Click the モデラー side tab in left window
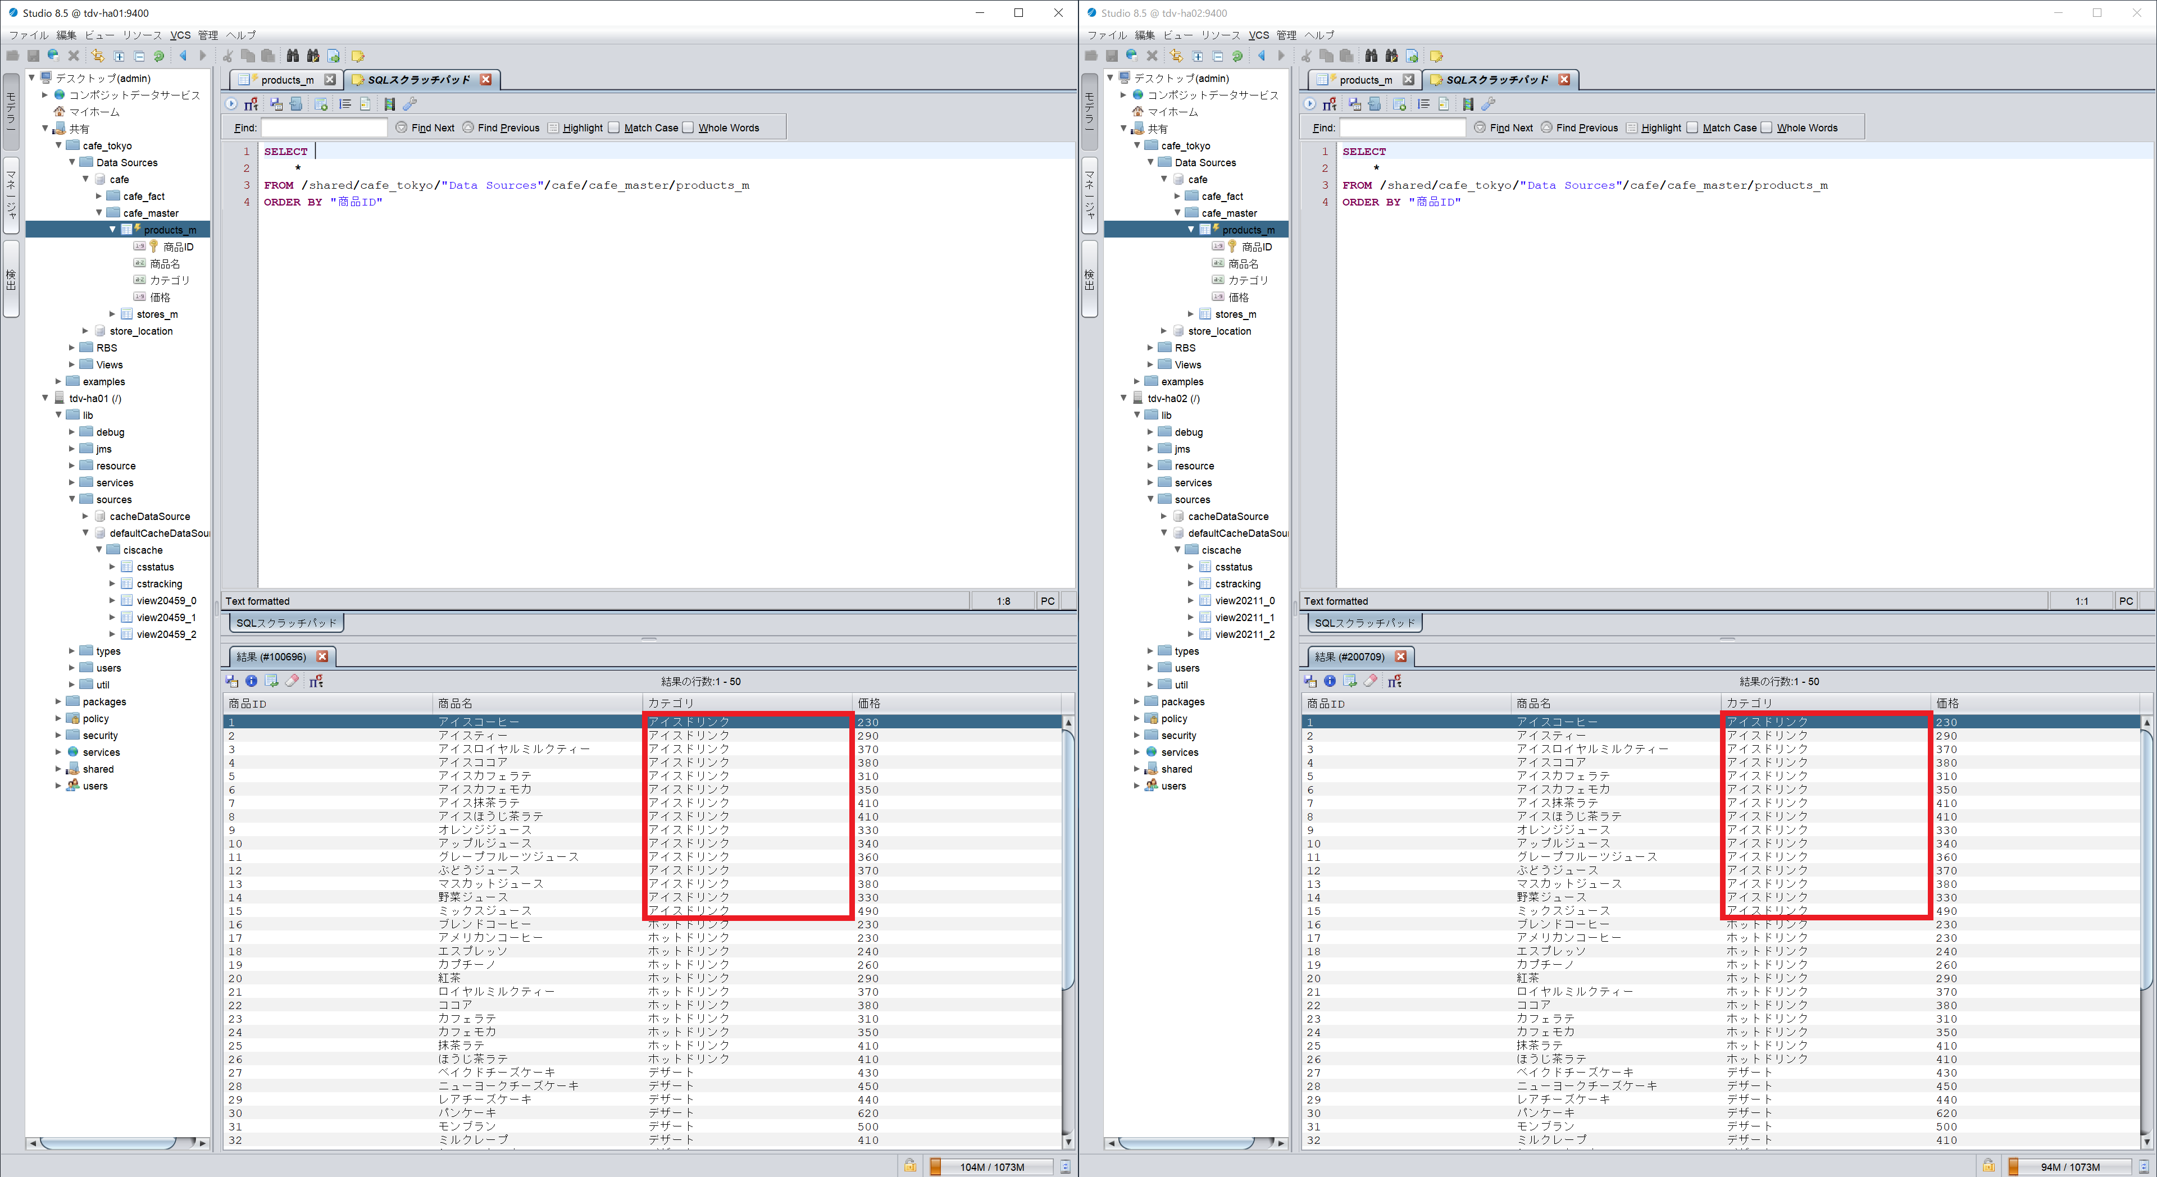Screen dimensions: 2157x1177 tap(11, 111)
